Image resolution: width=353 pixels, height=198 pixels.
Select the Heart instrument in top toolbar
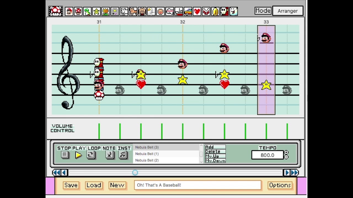pyautogui.click(x=197, y=11)
